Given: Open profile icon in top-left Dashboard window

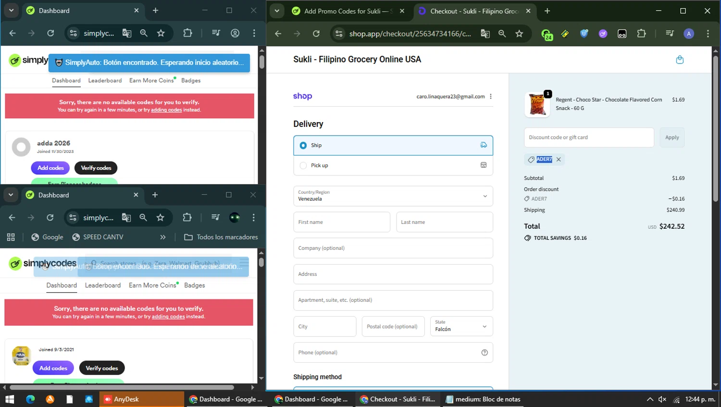Looking at the screenshot, I should [235, 33].
